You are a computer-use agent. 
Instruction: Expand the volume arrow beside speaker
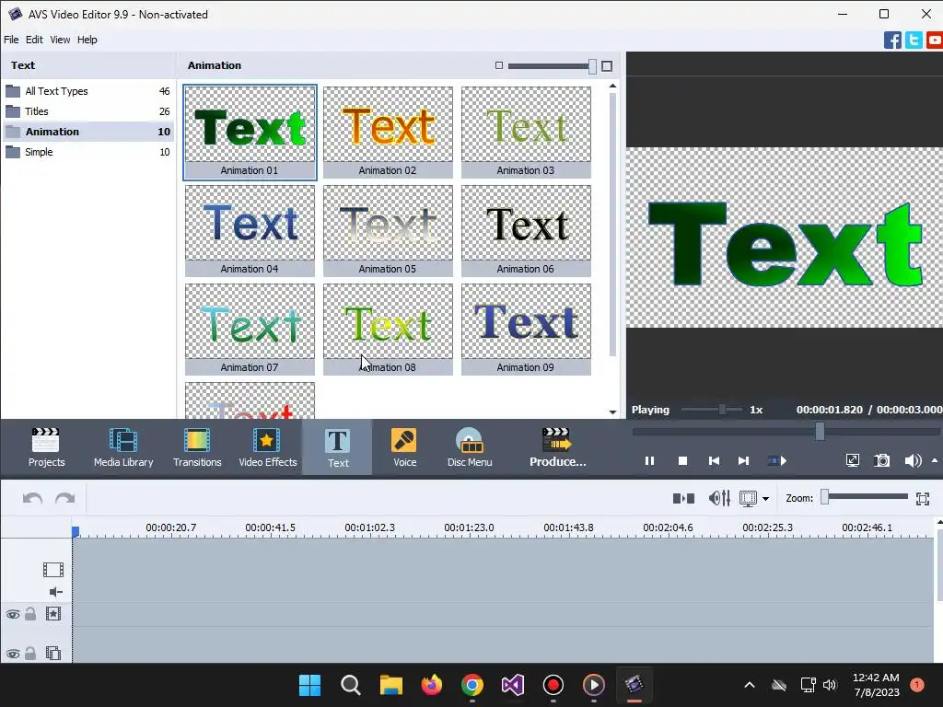pyautogui.click(x=935, y=460)
